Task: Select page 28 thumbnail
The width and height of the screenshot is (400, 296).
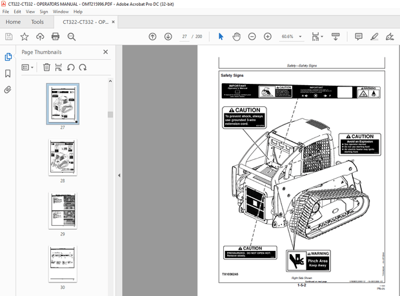Action: pyautogui.click(x=63, y=157)
